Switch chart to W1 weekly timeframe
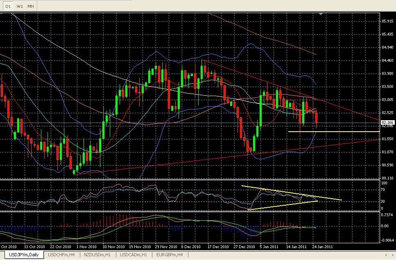396x260 pixels. (19, 6)
